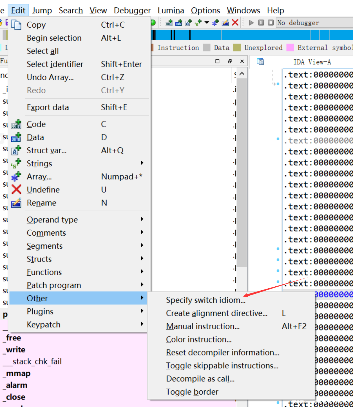Click the pink External symbol legend swatch

[x=290, y=48]
